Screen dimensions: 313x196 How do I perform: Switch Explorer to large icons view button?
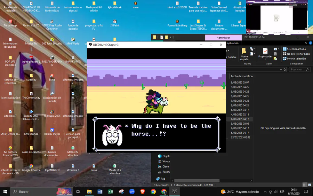310,185
